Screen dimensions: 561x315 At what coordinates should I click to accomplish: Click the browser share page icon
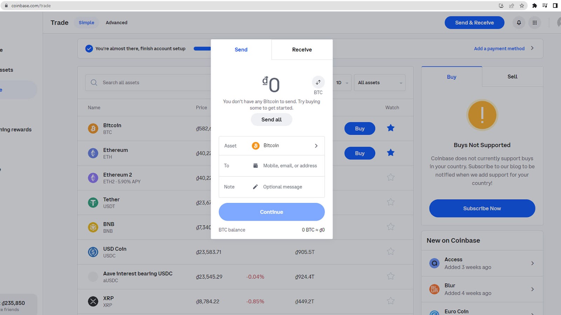pyautogui.click(x=512, y=6)
